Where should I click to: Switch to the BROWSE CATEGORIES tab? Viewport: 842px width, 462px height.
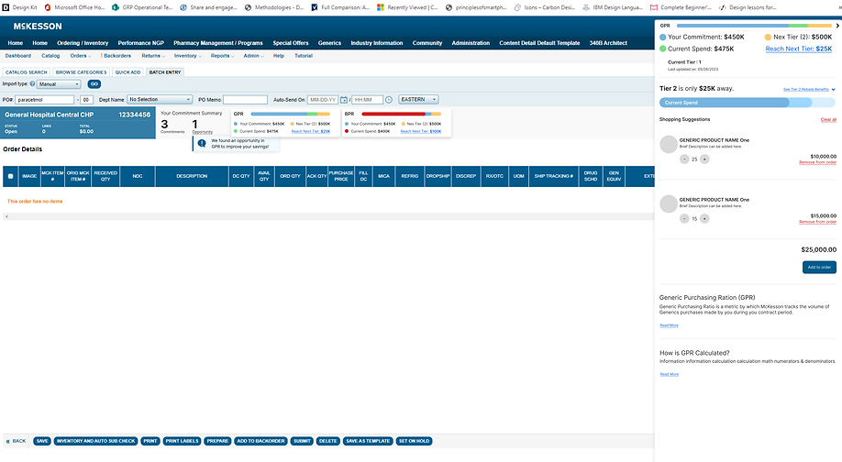pyautogui.click(x=81, y=71)
